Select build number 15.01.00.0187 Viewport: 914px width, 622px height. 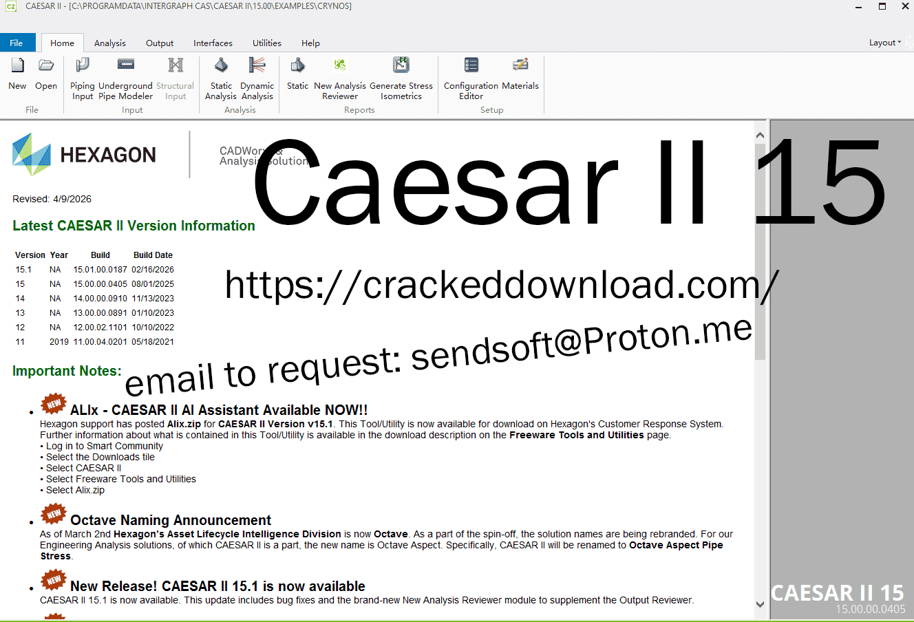(100, 270)
